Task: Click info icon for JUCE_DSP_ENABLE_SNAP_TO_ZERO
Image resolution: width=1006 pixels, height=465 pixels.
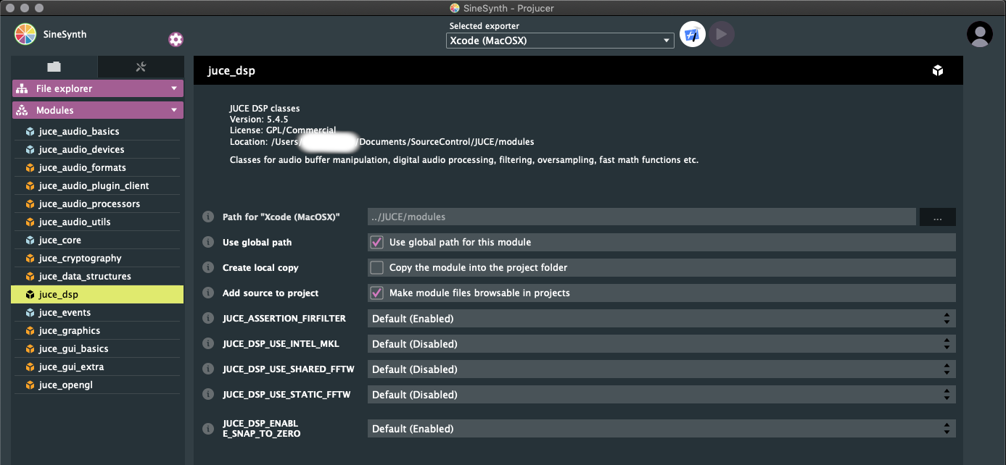Action: point(208,428)
